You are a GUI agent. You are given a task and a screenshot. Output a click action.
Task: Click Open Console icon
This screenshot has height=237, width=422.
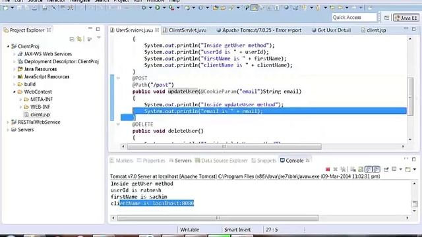[408, 169]
